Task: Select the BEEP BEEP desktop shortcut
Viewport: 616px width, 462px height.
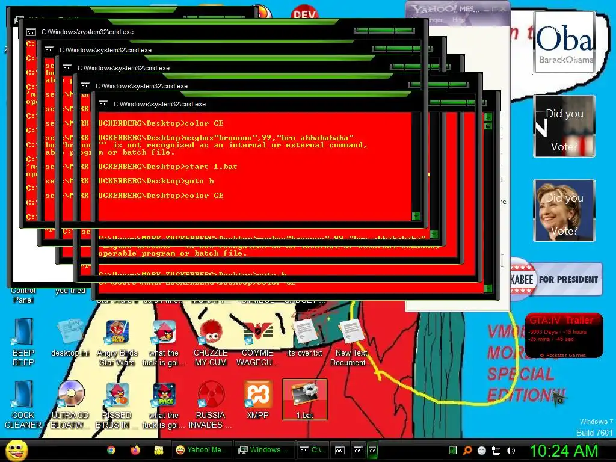Action: pyautogui.click(x=23, y=342)
